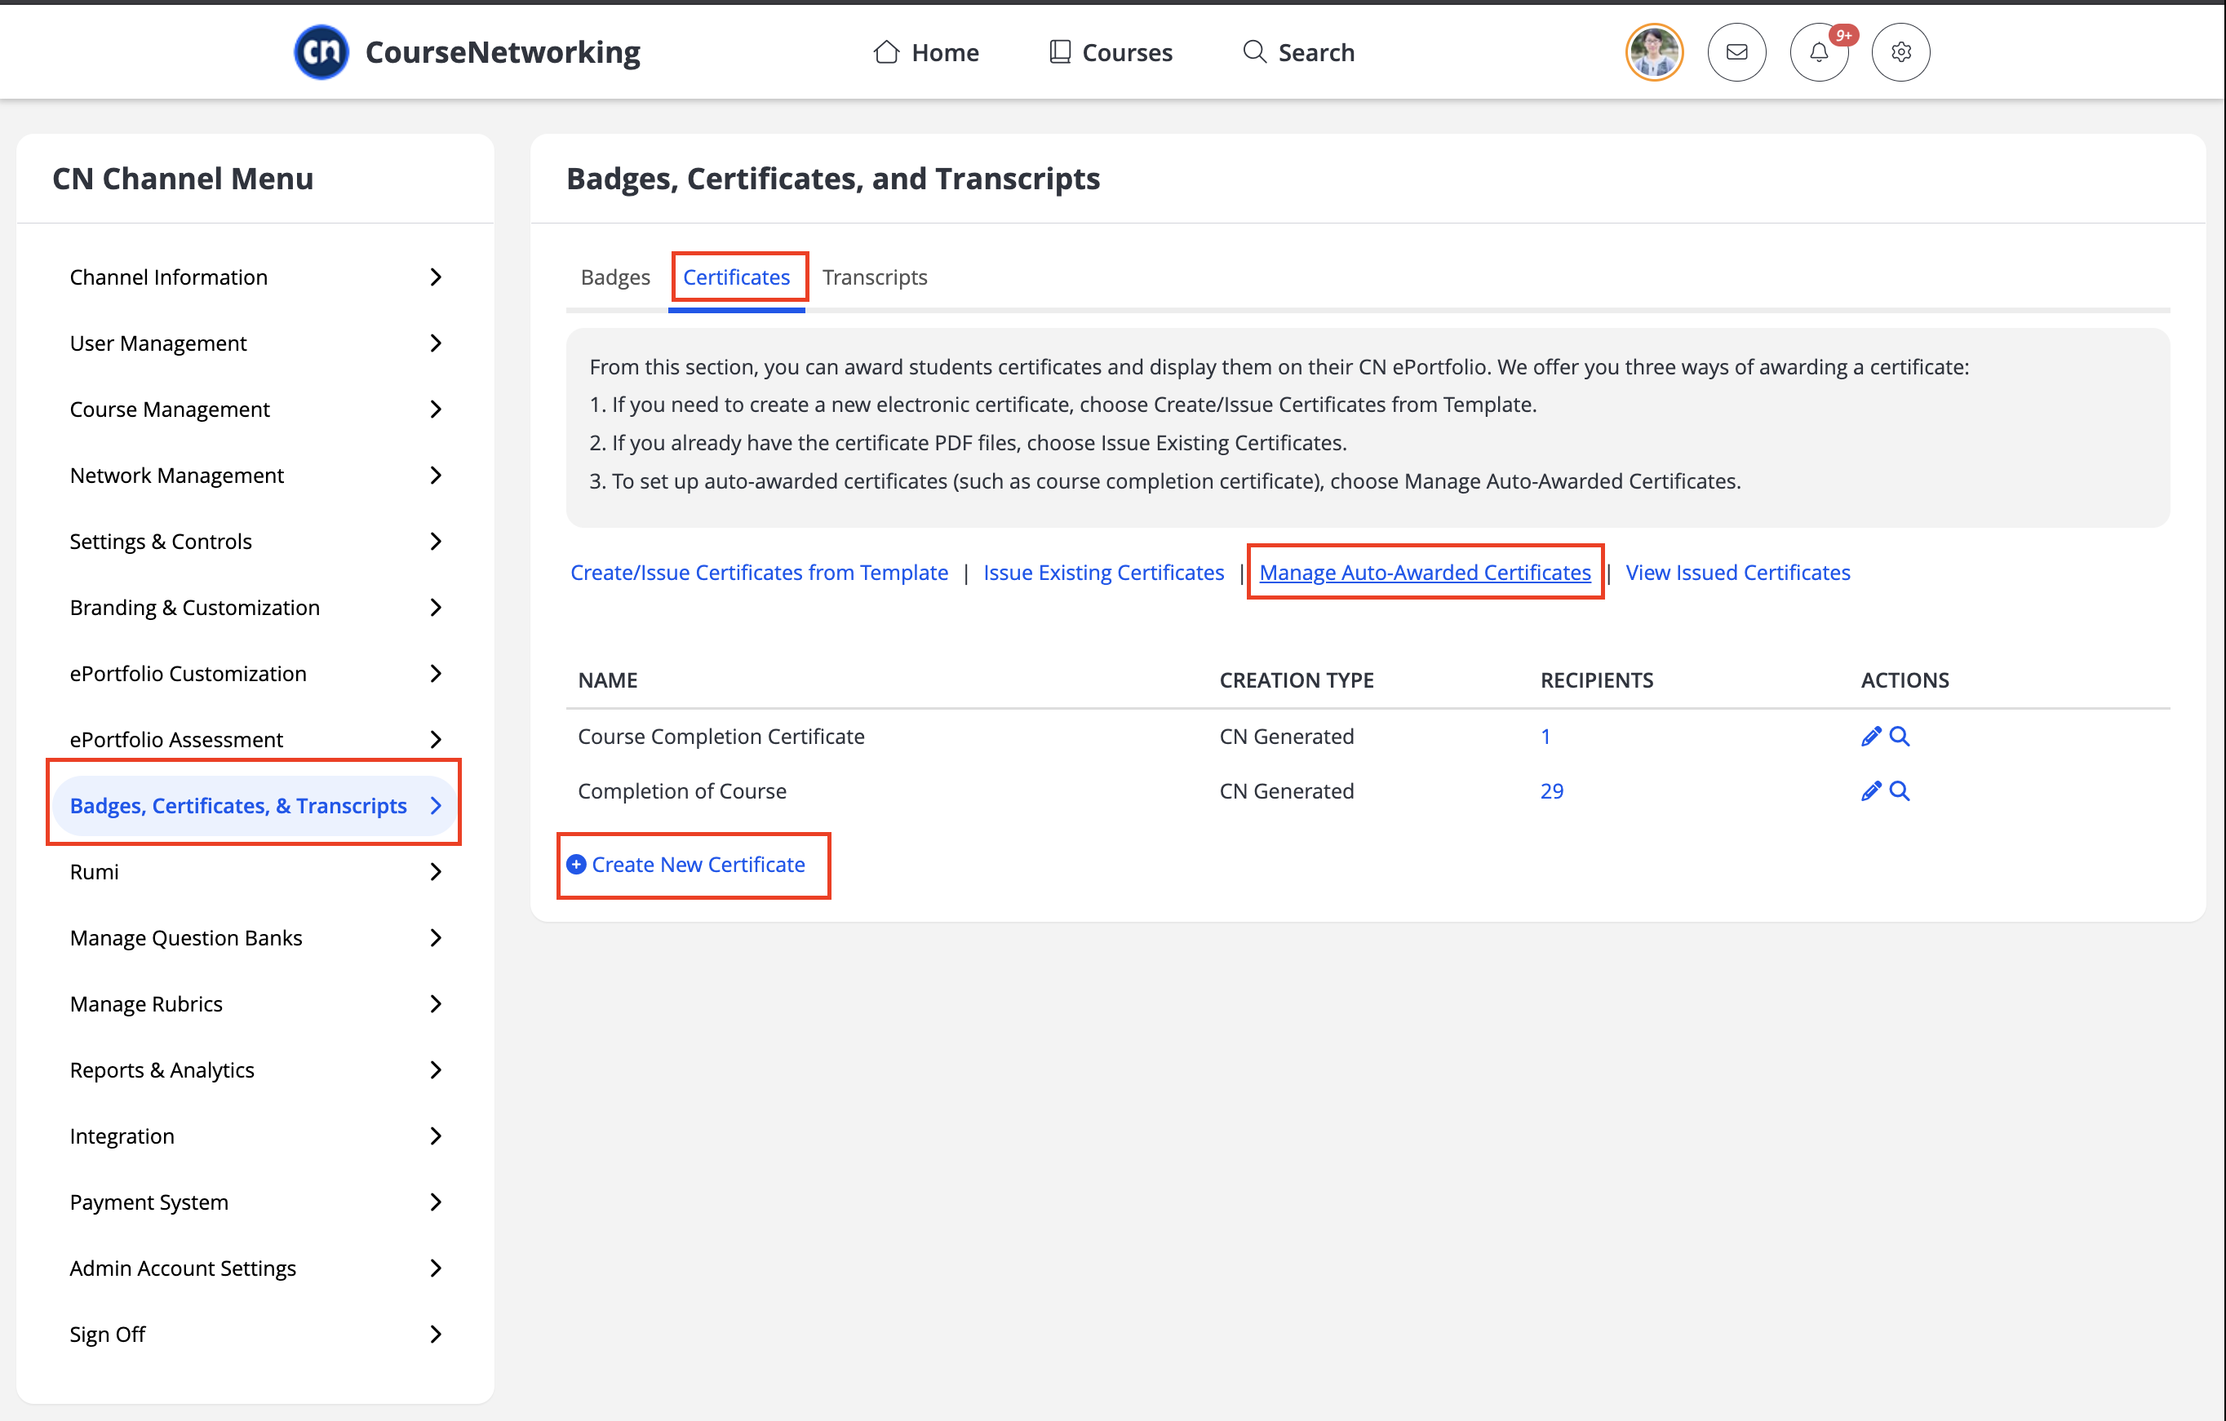Viewport: 2226px width, 1421px height.
Task: Select the Certificates tab
Action: click(736, 277)
